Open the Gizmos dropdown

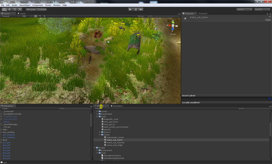tap(141, 16)
